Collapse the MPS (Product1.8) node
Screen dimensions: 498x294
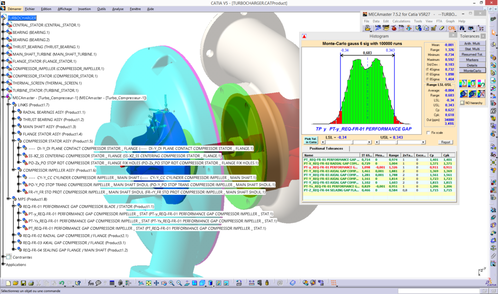pyautogui.click(x=8, y=199)
